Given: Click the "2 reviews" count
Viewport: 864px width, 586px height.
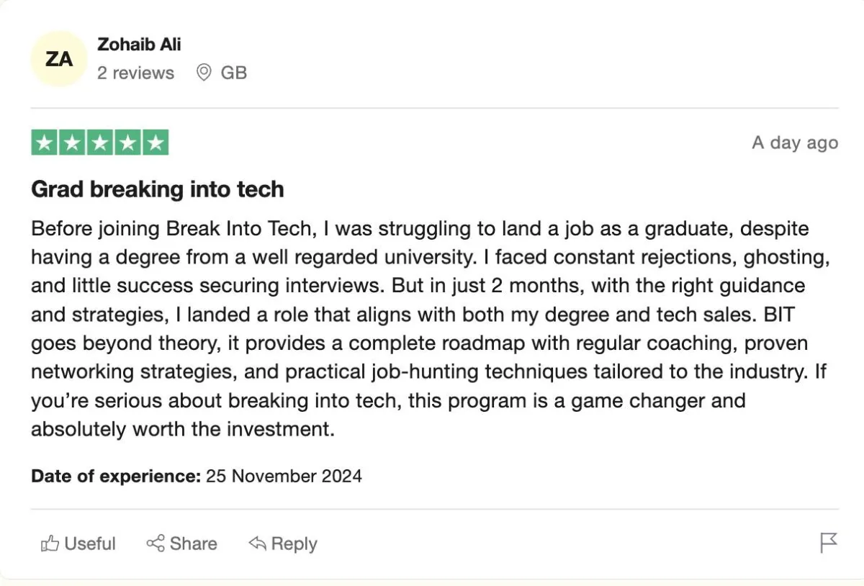Looking at the screenshot, I should 135,73.
